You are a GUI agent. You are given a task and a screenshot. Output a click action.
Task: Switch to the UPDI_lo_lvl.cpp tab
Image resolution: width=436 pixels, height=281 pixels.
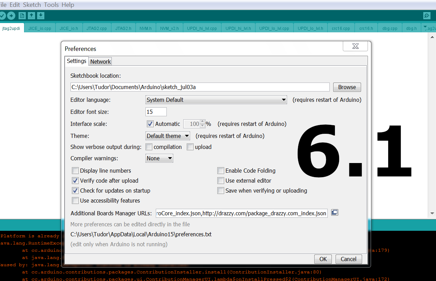(274, 28)
